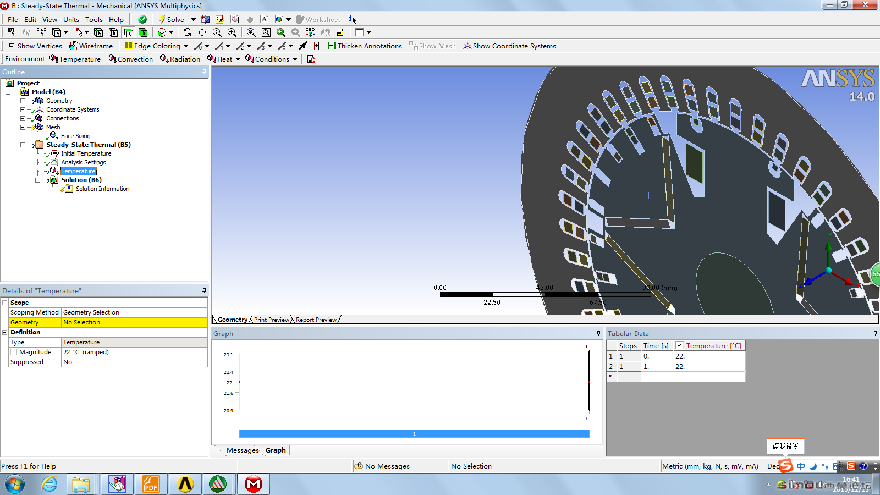
Task: Switch to the Report Preview tab
Action: 316,320
